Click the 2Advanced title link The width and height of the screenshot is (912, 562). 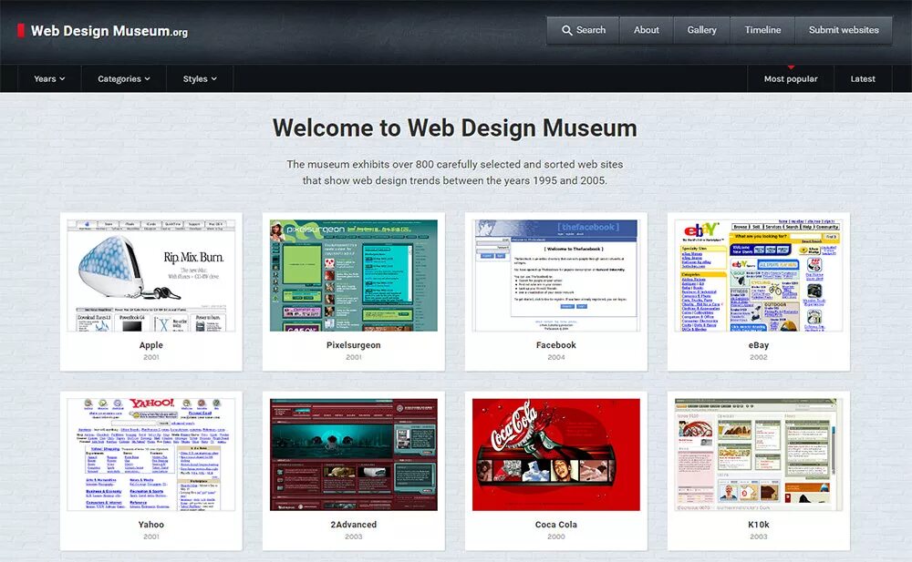click(354, 525)
